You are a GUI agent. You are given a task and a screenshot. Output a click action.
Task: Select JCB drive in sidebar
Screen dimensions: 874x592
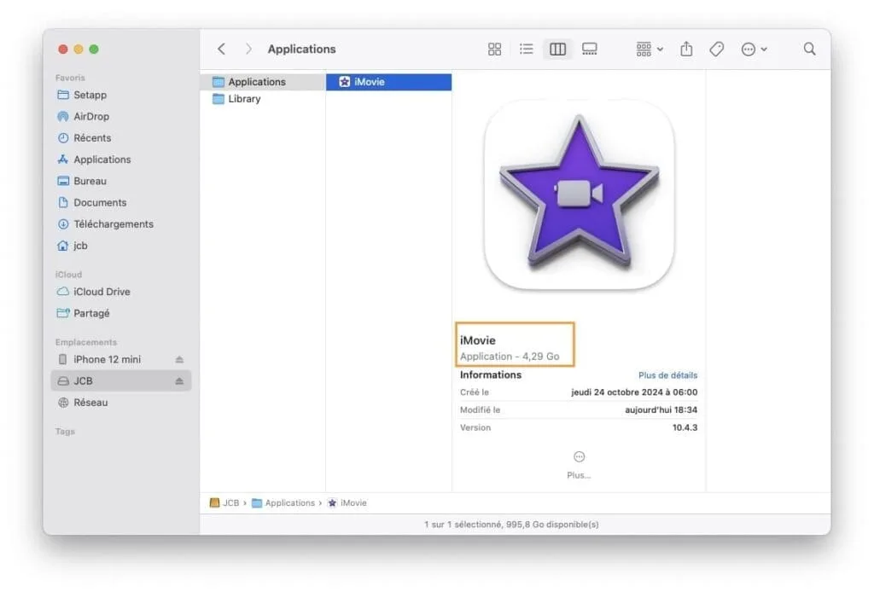pos(120,381)
